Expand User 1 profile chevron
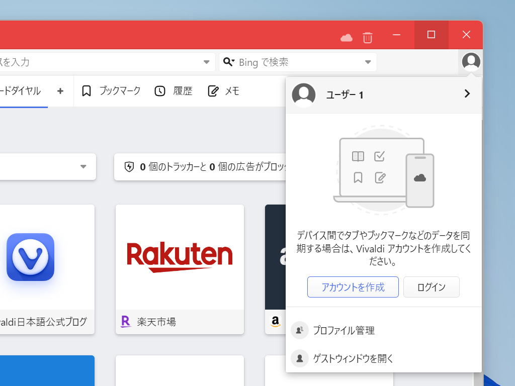 pyautogui.click(x=467, y=93)
